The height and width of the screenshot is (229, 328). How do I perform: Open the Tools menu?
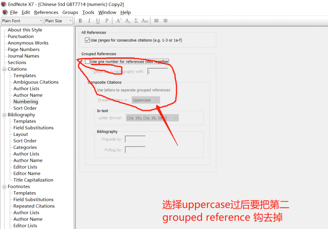click(88, 12)
